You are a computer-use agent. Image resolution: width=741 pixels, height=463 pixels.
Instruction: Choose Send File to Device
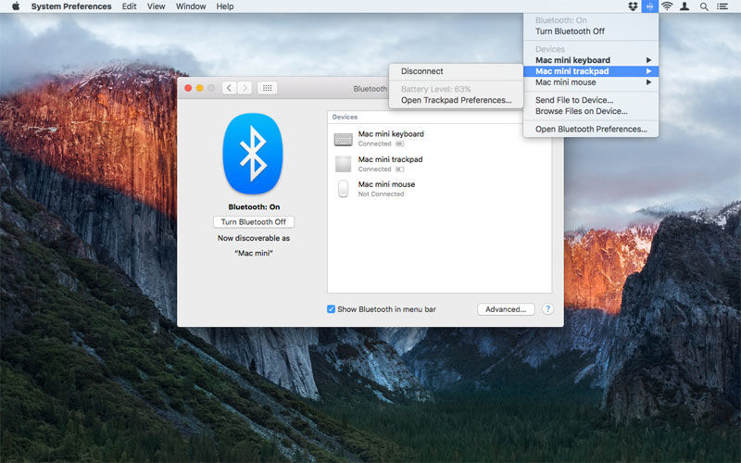[x=591, y=100]
